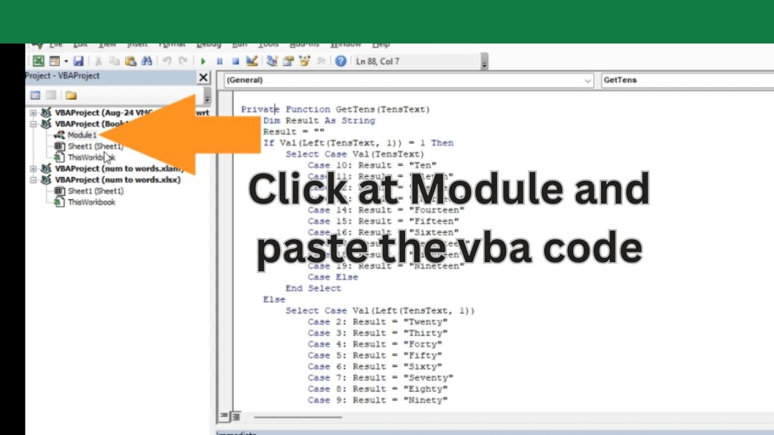Select ThisWorkbook under num to words.xlsx

click(x=91, y=202)
